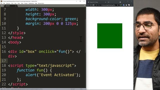160x90 pixels.
Task: Click line number 14 in the gutter
Action: pyautogui.click(x=4, y=42)
